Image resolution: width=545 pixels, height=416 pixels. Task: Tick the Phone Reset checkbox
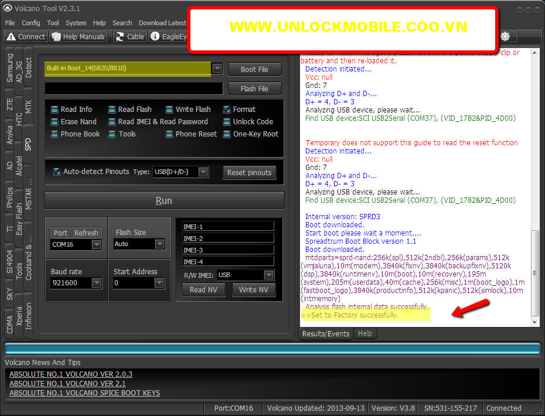tap(169, 134)
